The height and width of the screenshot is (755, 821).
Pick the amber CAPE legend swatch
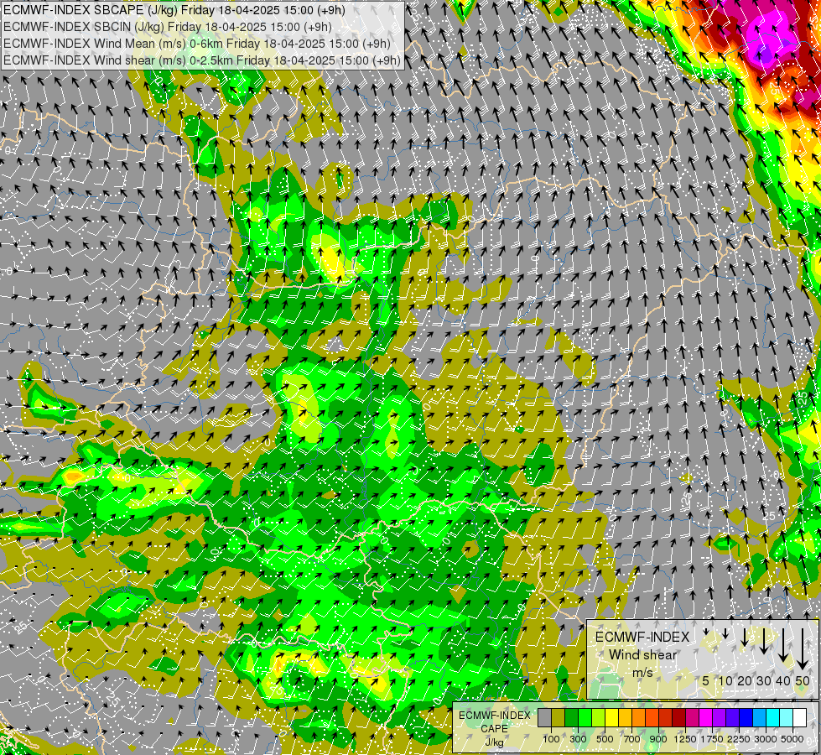tap(625, 717)
